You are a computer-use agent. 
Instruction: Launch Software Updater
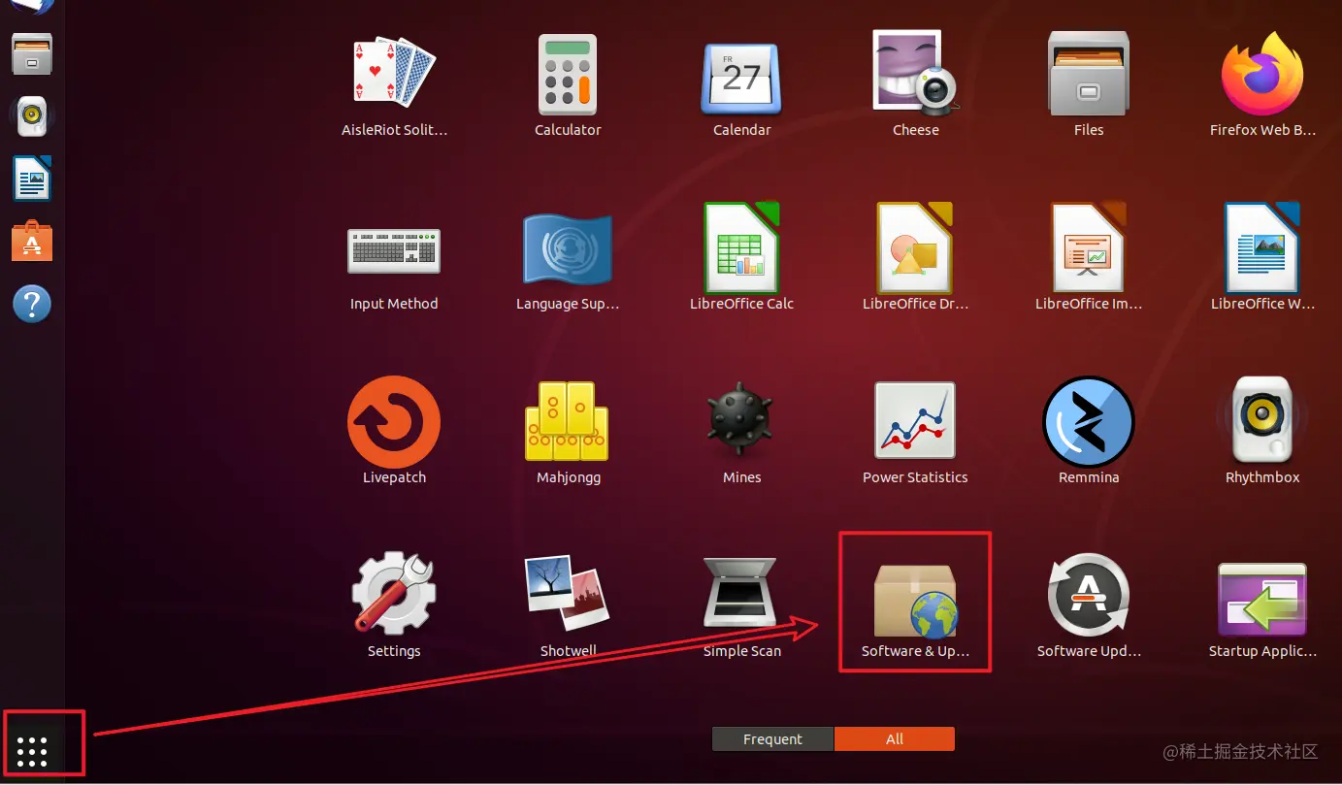point(1089,594)
